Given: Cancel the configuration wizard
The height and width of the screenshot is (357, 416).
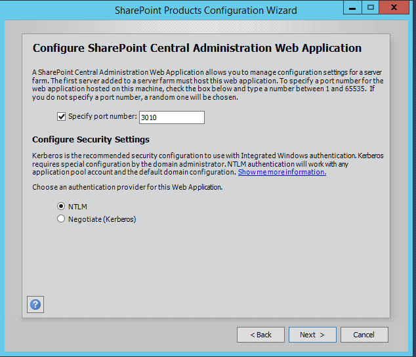Looking at the screenshot, I should [x=364, y=335].
